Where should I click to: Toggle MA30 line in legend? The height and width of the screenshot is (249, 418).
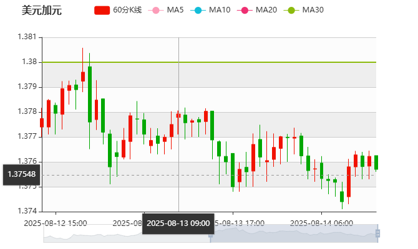303,10
